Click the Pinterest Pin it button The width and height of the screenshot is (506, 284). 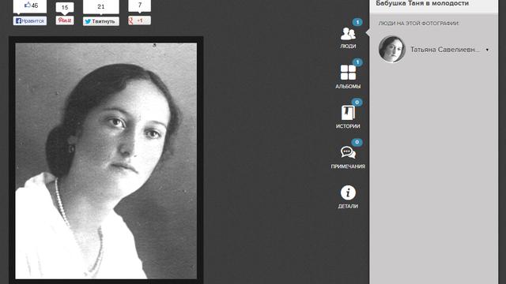tap(65, 21)
